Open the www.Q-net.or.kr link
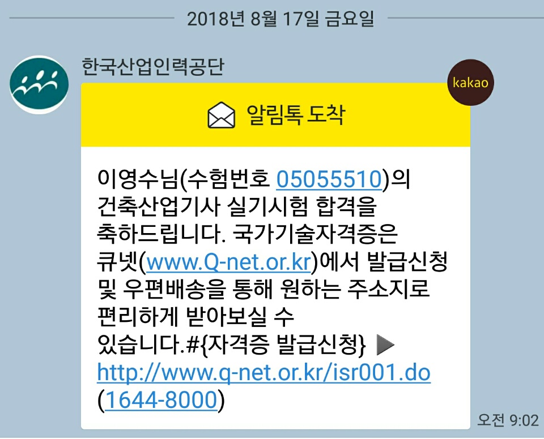 tap(228, 262)
